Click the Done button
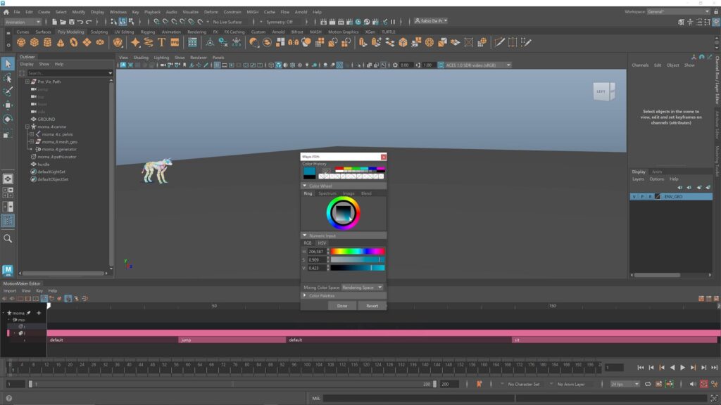 (x=342, y=306)
